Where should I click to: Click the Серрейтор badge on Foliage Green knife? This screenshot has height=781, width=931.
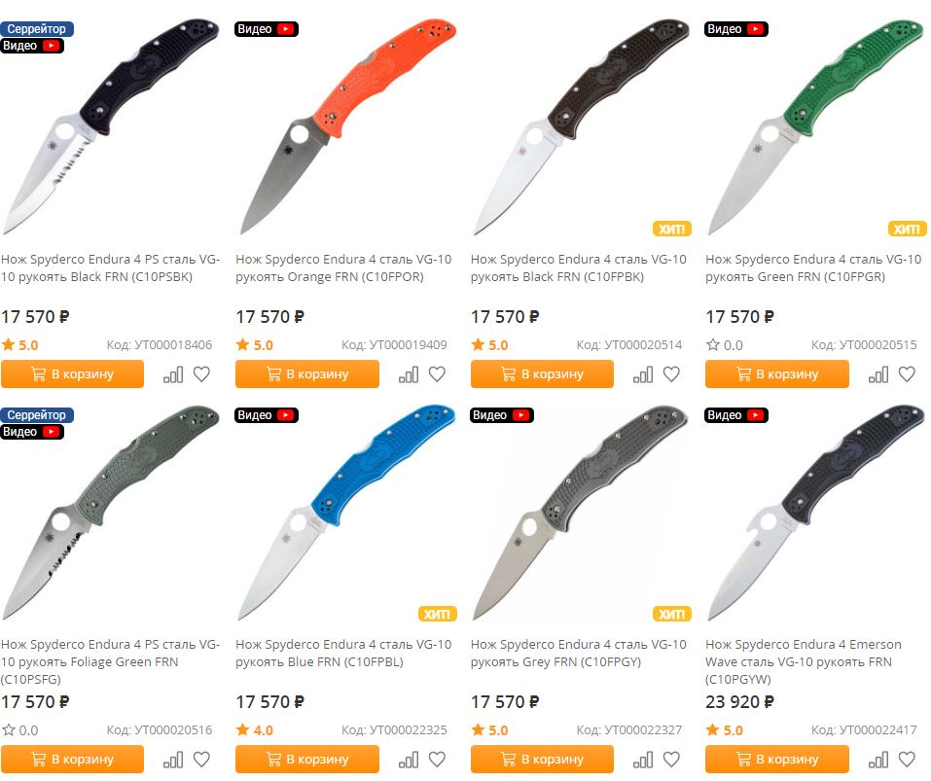click(x=37, y=415)
